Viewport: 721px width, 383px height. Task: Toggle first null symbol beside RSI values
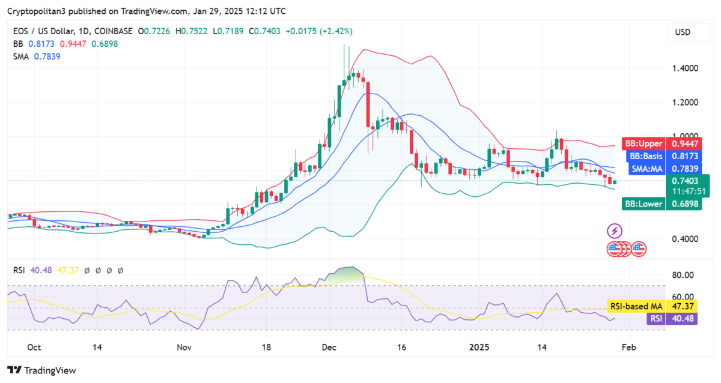87,270
